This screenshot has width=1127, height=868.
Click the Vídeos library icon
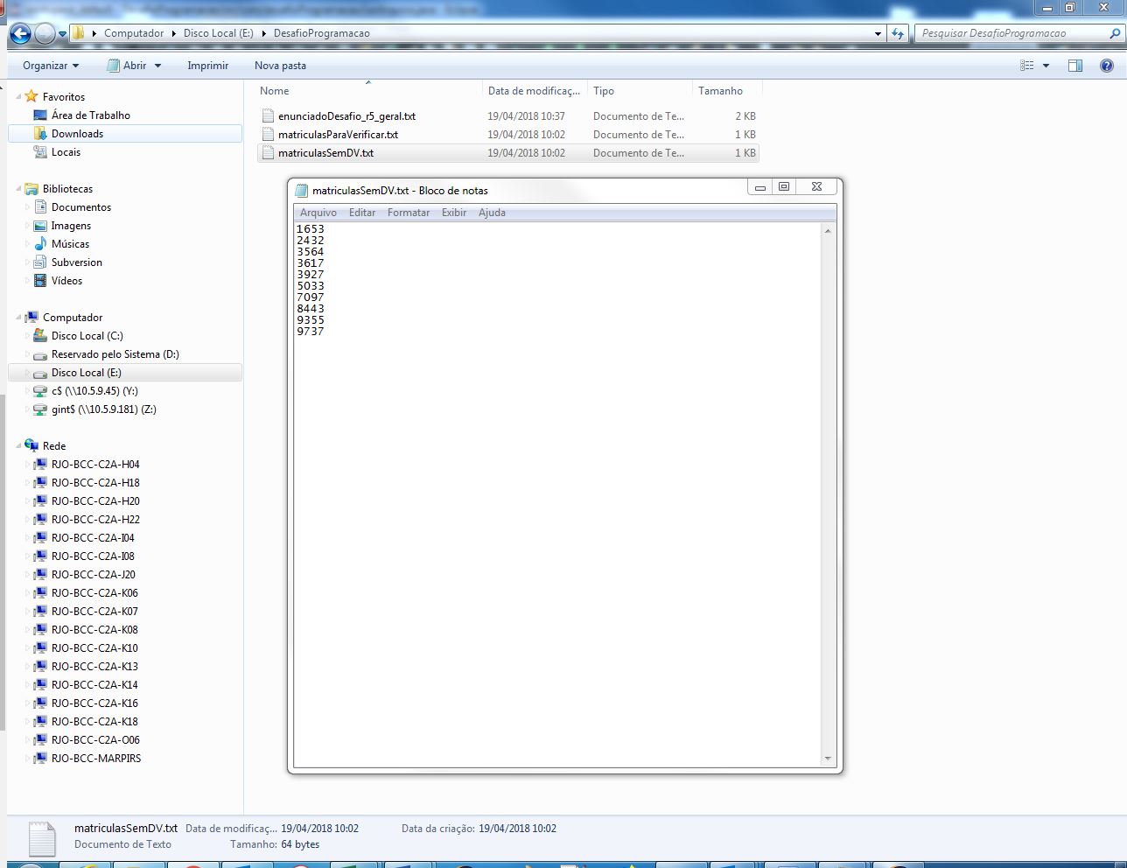coord(38,280)
